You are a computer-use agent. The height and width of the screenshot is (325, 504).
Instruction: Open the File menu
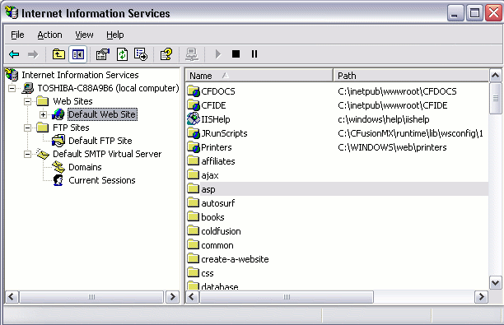pos(17,35)
